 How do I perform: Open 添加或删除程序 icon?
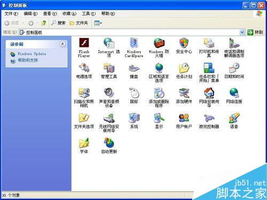(159, 93)
